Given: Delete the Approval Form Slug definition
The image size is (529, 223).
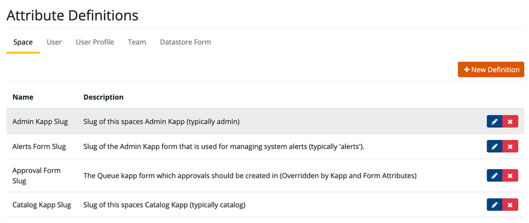Looking at the screenshot, I should coord(510,175).
